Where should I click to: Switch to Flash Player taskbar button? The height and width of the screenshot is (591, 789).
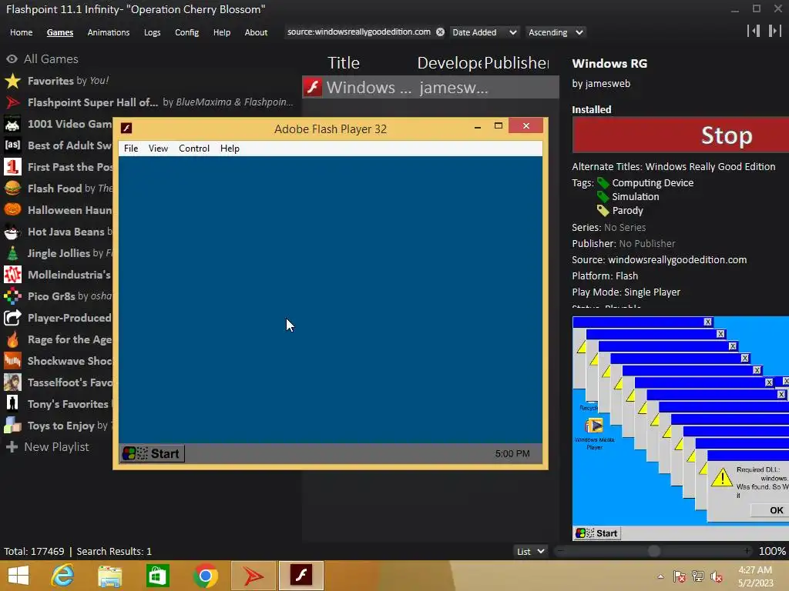click(x=301, y=576)
